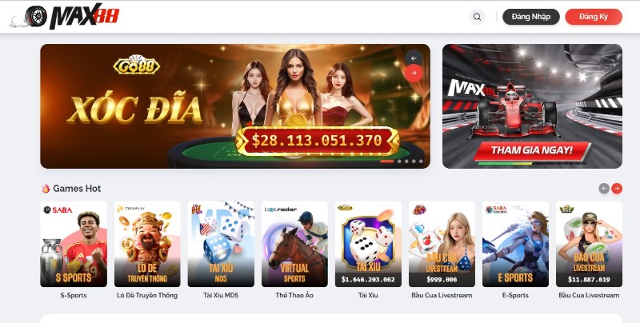Open the MAX88 logo home link
Viewport: 640px width, 323px height.
click(66, 16)
